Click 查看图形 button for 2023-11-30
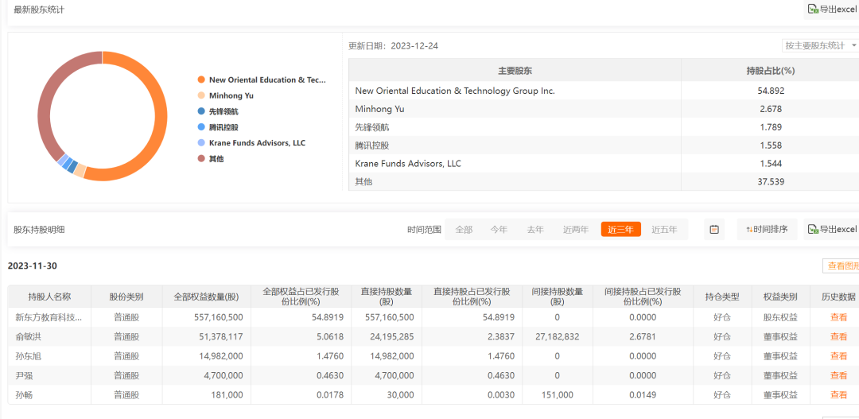This screenshot has height=419, width=859. (x=841, y=266)
